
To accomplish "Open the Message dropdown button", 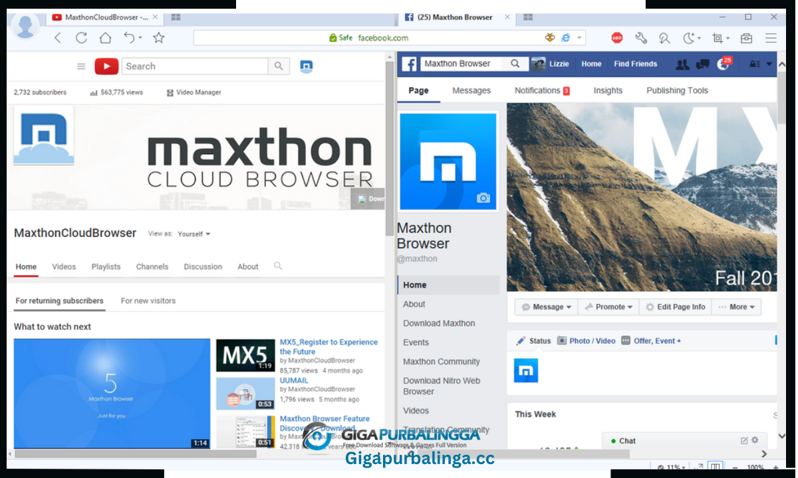I will [547, 307].
